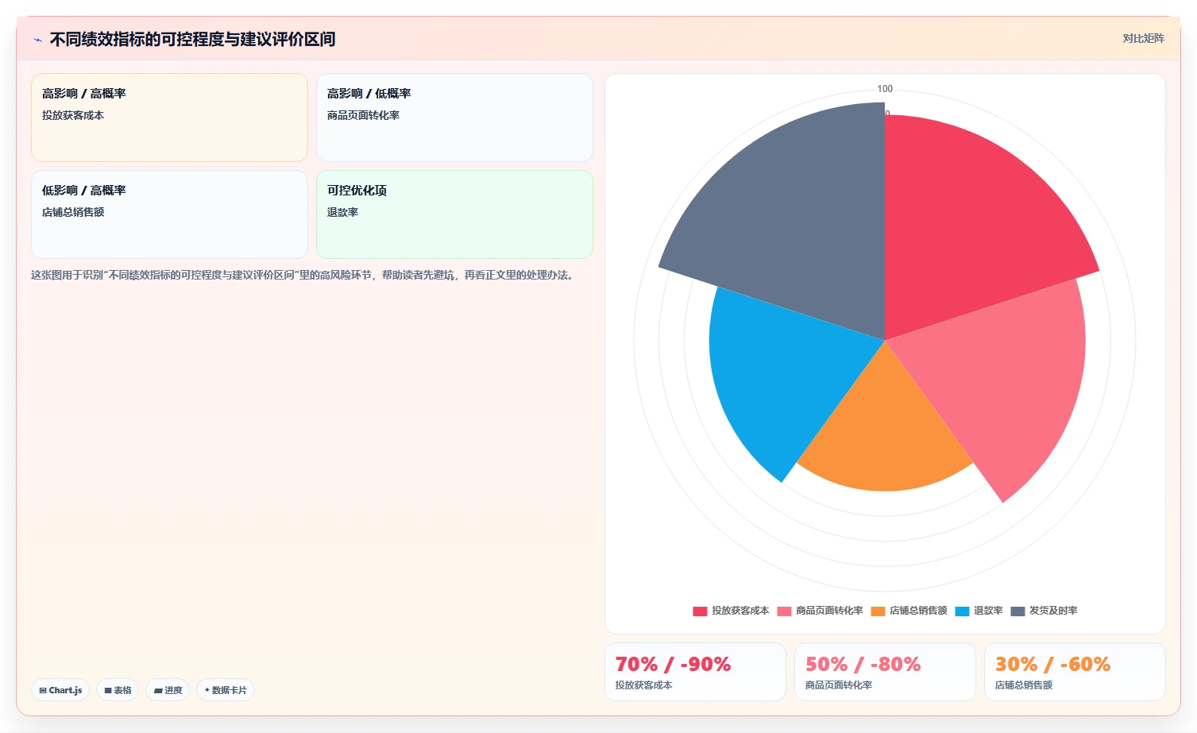Image resolution: width=1197 pixels, height=733 pixels.
Task: Click the 表格 tag chip
Action: coord(118,690)
